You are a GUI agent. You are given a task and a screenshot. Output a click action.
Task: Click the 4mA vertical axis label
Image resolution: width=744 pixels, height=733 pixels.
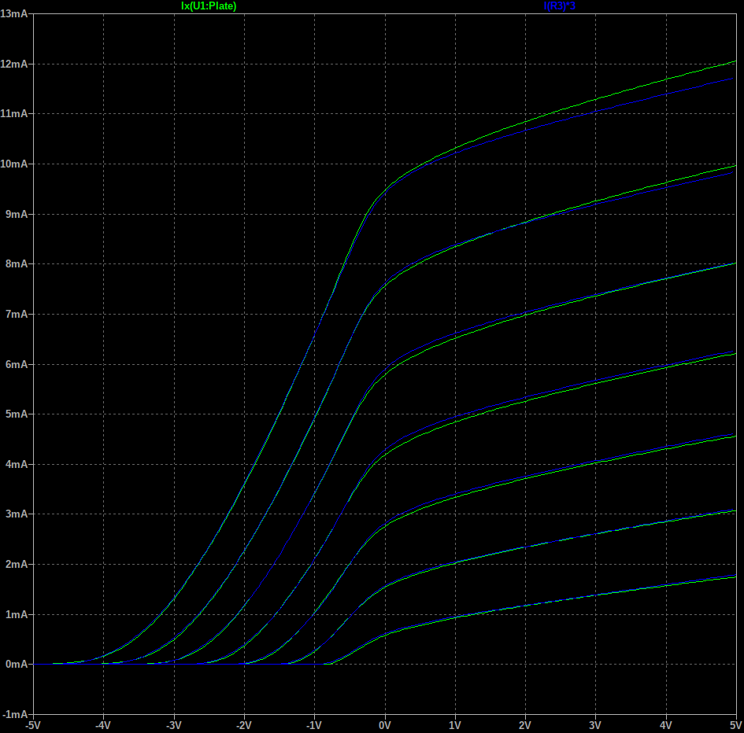17,465
